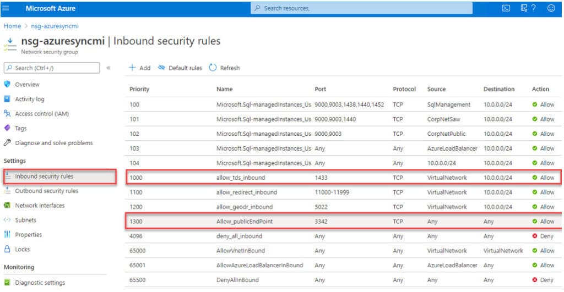The width and height of the screenshot is (564, 292).
Task: Click the Outbound security rules icon
Action: (7, 191)
